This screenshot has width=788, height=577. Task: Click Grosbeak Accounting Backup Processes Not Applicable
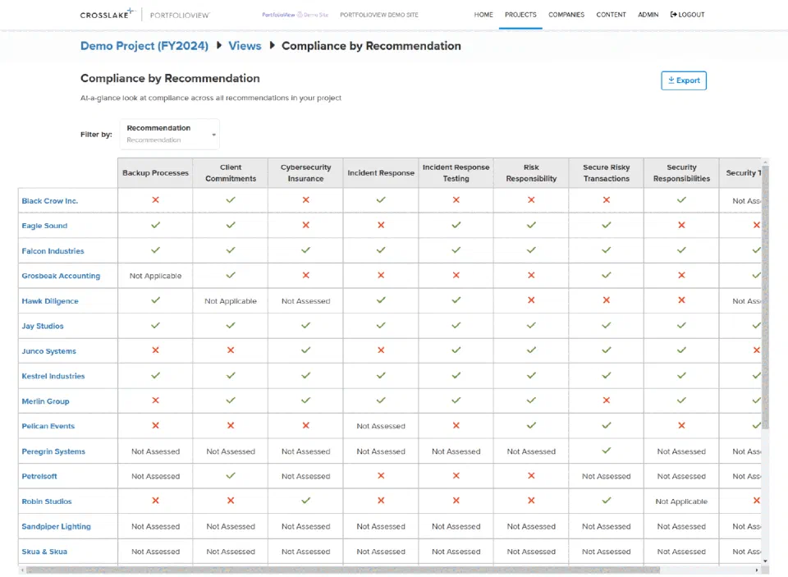[155, 276]
